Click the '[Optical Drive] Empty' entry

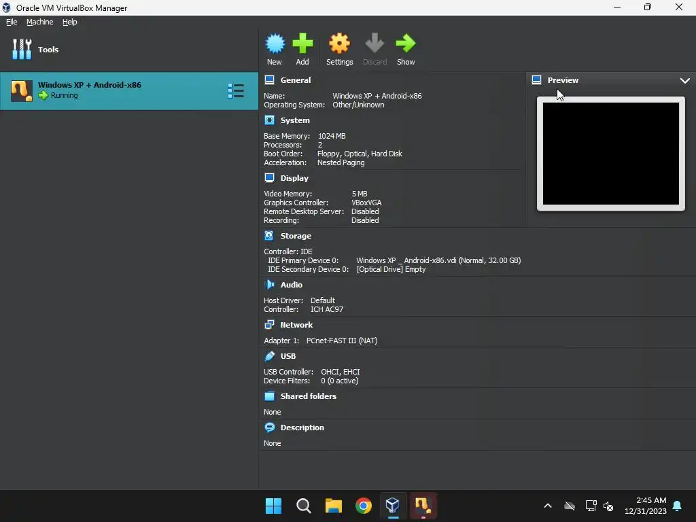(391, 269)
